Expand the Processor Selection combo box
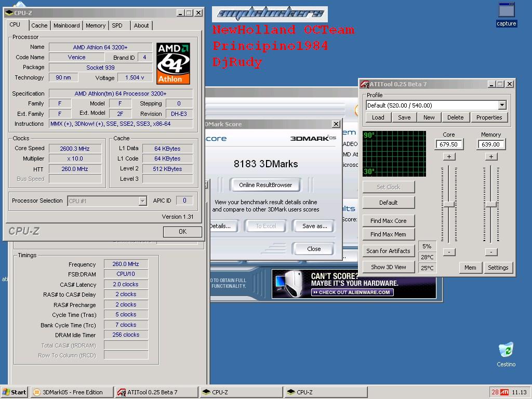The height and width of the screenshot is (399, 532). click(142, 201)
